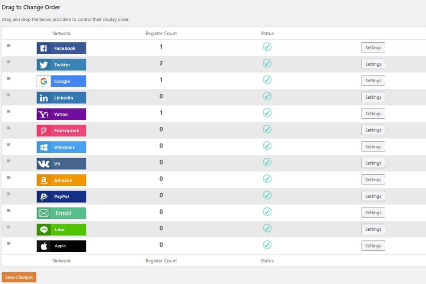The height and width of the screenshot is (284, 426).
Task: Toggle Twitter status checkmark
Action: point(267,63)
